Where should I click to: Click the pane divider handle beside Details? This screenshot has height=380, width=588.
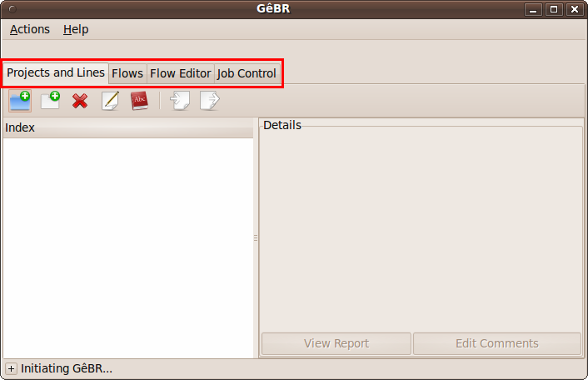pos(256,237)
